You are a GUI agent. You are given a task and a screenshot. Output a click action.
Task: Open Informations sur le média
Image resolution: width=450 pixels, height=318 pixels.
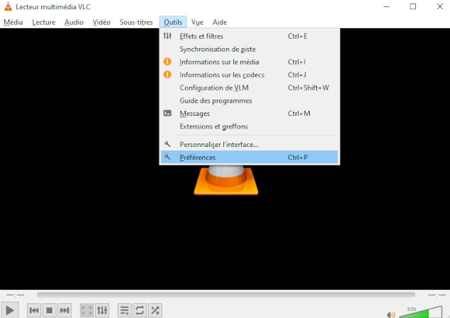(x=249, y=61)
